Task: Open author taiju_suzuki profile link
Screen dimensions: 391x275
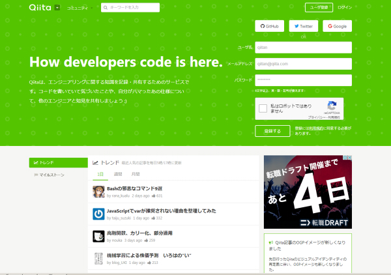Action: point(121,218)
